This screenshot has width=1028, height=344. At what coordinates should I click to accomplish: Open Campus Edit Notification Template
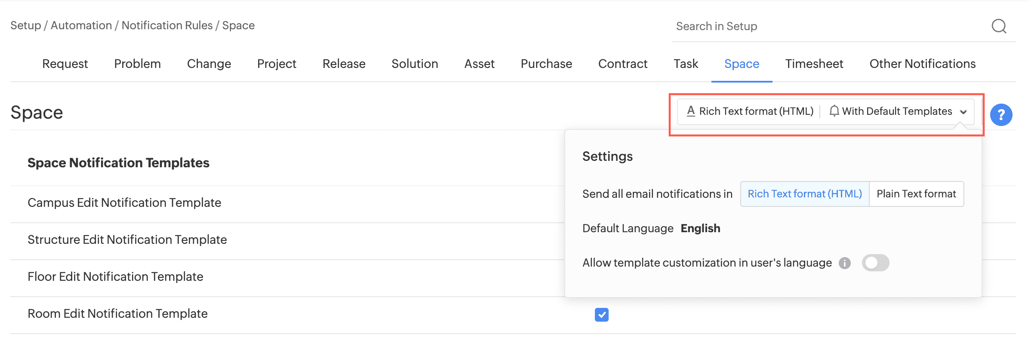(124, 203)
